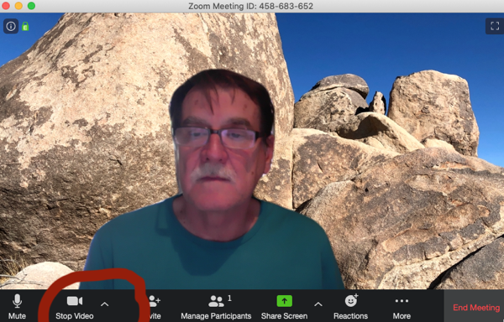Viewport: 504px width, 322px height.
Task: Click the green encryption lock icon
Action: [25, 26]
